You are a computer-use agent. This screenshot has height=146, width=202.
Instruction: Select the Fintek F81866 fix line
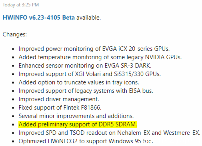[60, 108]
